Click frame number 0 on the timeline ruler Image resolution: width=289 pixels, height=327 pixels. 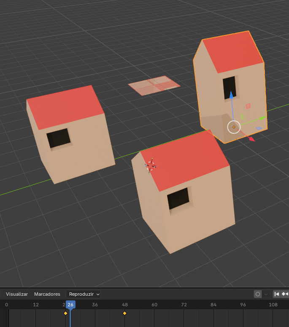click(x=6, y=305)
